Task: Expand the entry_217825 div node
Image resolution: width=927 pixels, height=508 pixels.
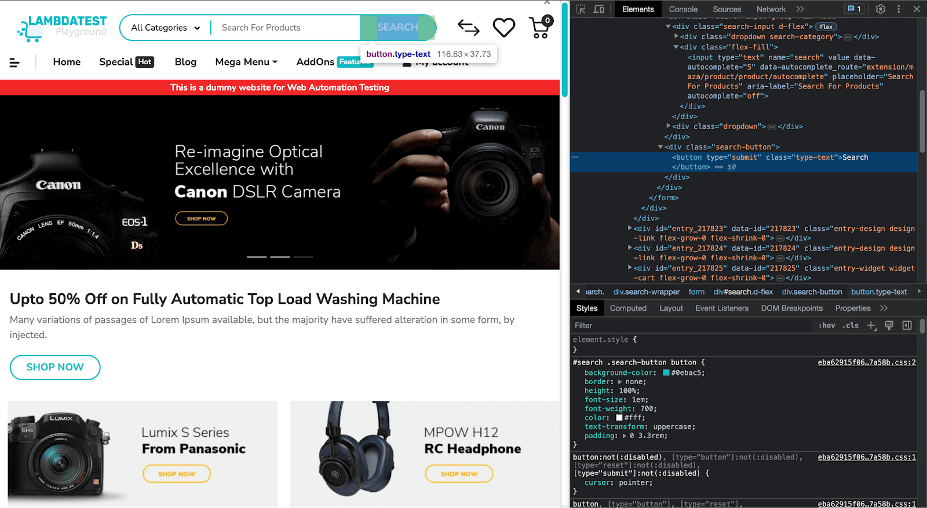Action: tap(630, 267)
